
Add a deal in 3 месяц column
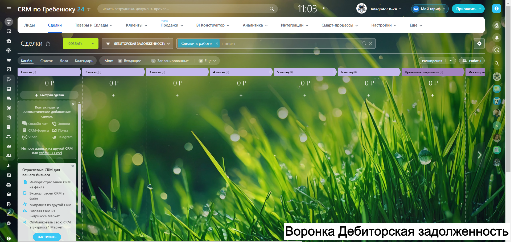(177, 95)
